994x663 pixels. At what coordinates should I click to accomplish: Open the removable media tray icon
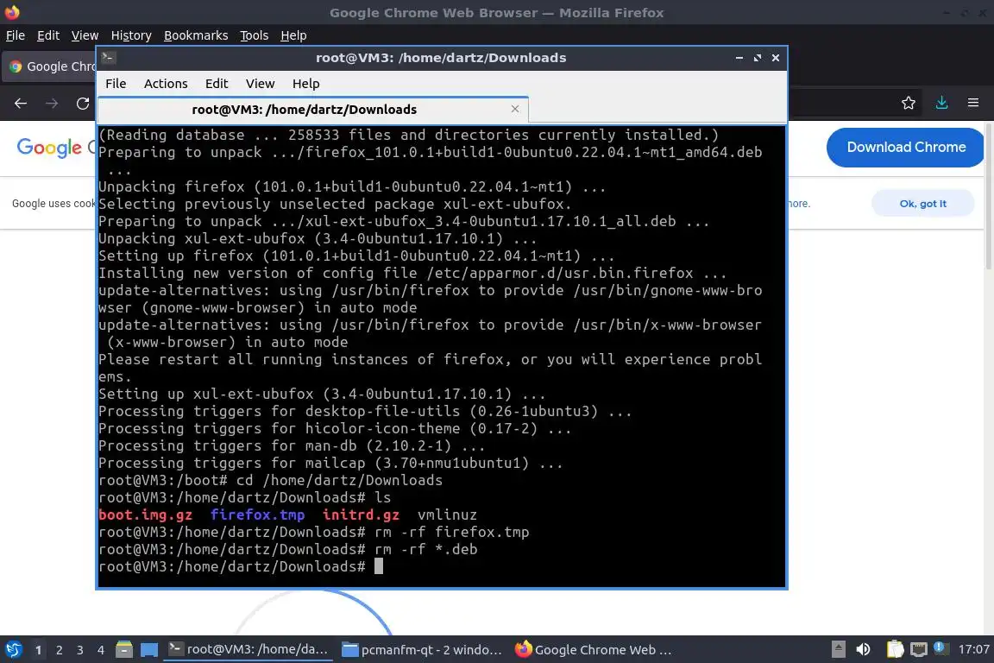pos(838,650)
